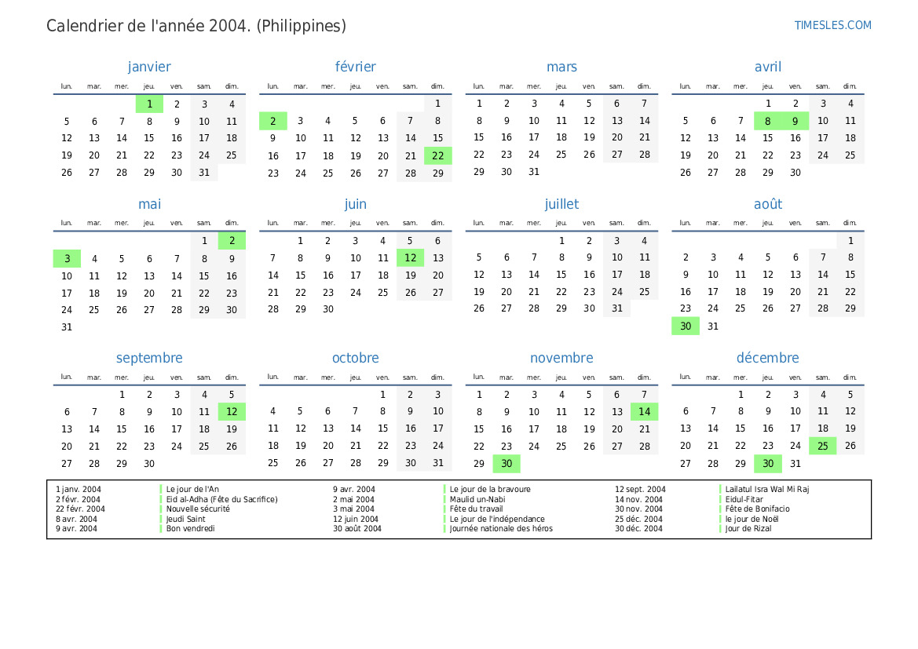Click the highlighted 3 in mai
The width and height of the screenshot is (918, 649).
(67, 258)
